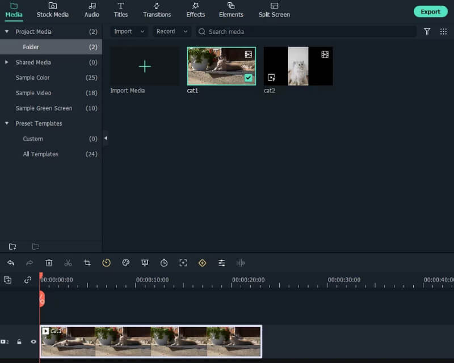Select the cat1 clip on timeline

tap(151, 341)
